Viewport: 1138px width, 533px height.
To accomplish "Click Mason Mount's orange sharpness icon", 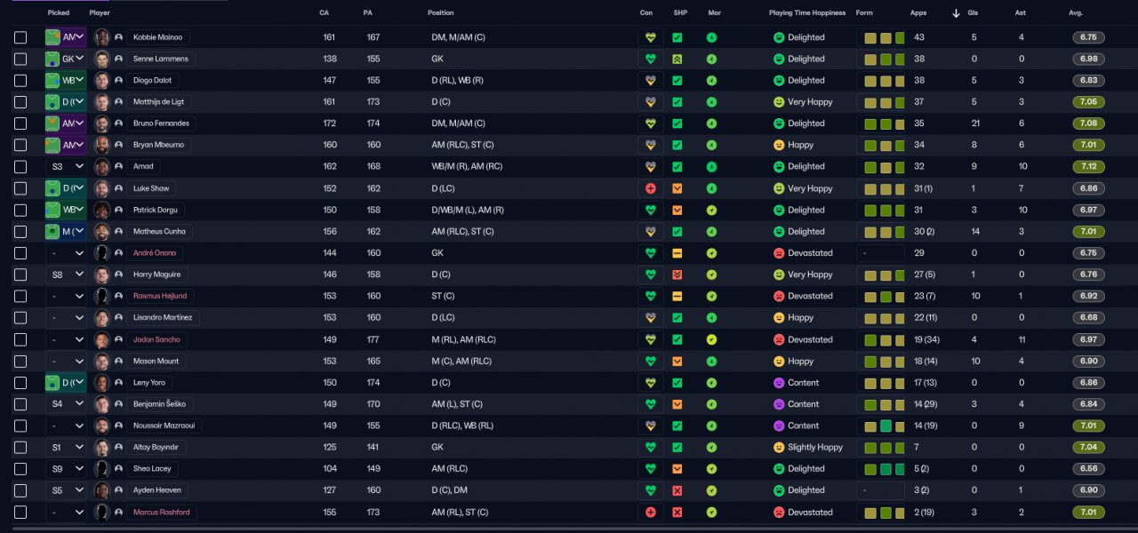I will [x=677, y=361].
